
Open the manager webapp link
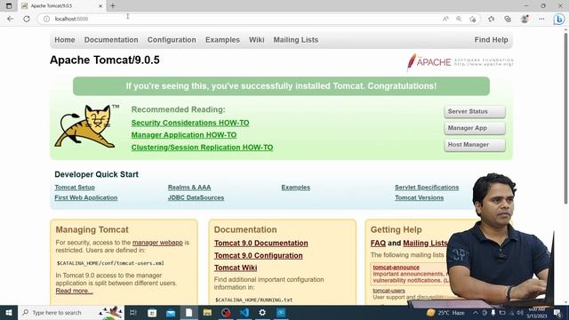pos(157,243)
